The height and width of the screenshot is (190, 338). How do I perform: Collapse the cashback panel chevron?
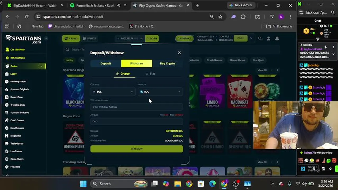tap(251, 38)
